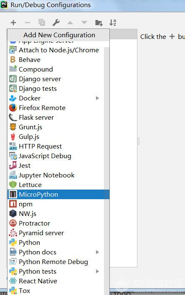The image size is (185, 295).
Task: Select Firefox Remote configuration
Action: click(56, 108)
